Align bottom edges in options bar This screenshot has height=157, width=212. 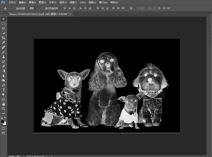click(74, 9)
